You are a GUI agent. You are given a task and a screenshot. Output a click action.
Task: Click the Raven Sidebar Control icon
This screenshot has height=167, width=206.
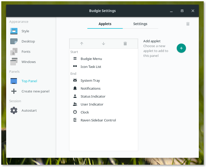tap(75, 120)
